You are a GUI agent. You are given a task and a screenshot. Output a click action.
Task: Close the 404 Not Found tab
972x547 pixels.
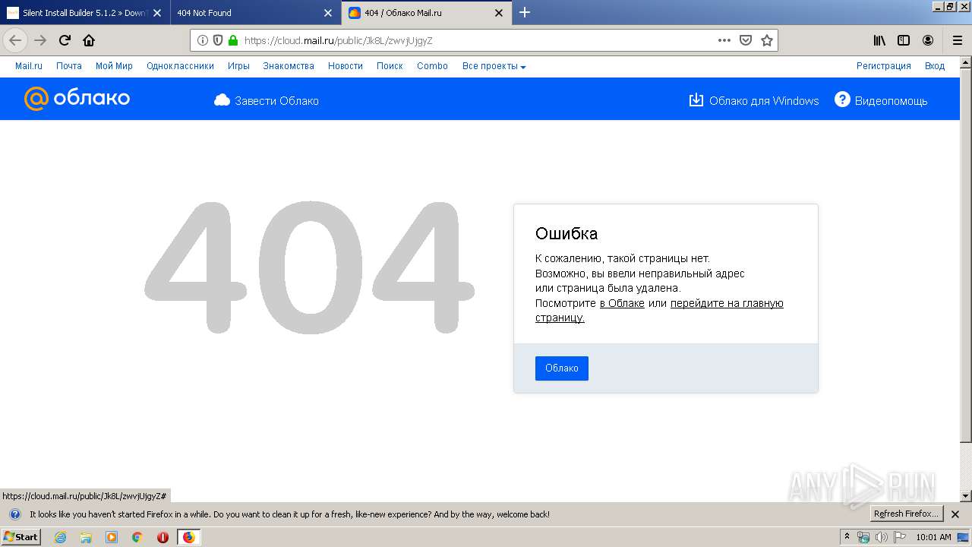(328, 13)
